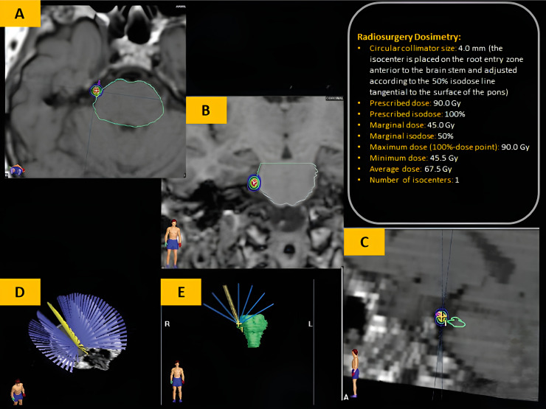Screen dimensions: 546x409
Task: Click the yellow panel D label
Action: point(20,292)
